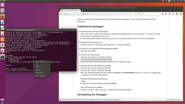Open the Pocket icon in Firefox toolbar

[x=177, y=14]
